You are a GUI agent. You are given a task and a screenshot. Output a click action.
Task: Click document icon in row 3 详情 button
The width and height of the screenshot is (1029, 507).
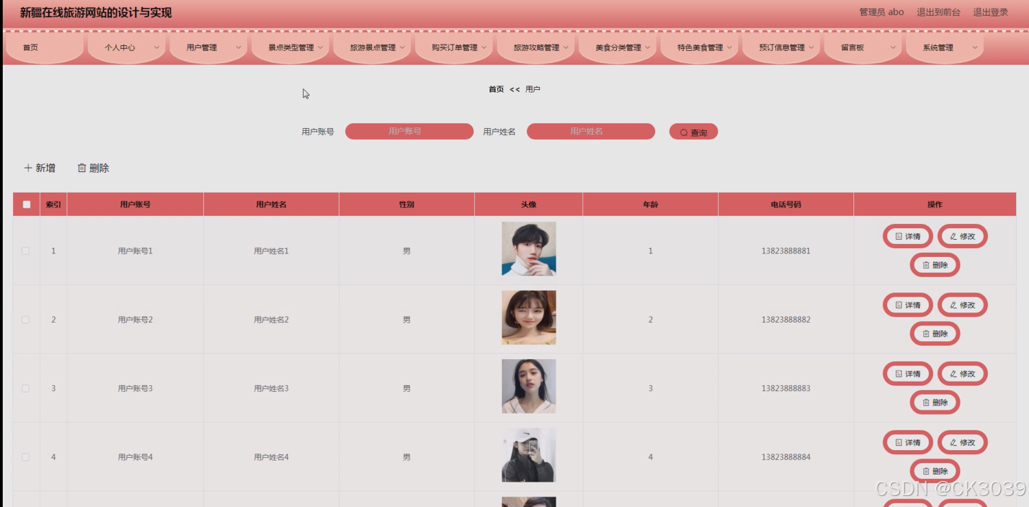[899, 374]
